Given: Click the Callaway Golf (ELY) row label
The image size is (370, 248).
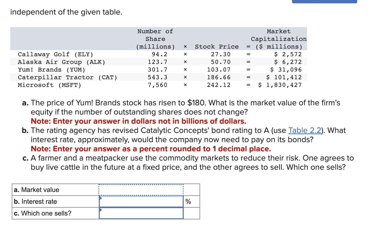Looking at the screenshot, I should point(56,54).
